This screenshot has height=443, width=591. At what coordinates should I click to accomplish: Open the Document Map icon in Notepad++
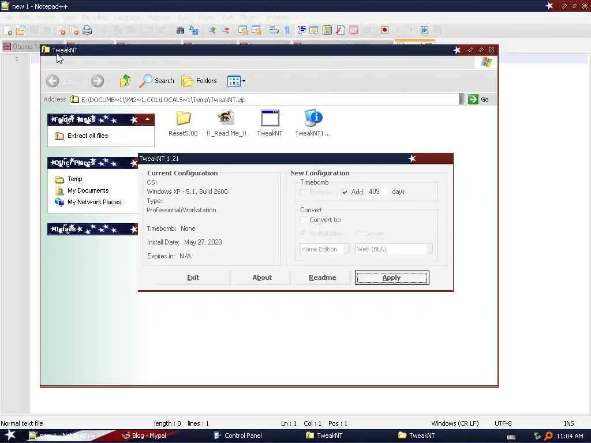tap(327, 30)
